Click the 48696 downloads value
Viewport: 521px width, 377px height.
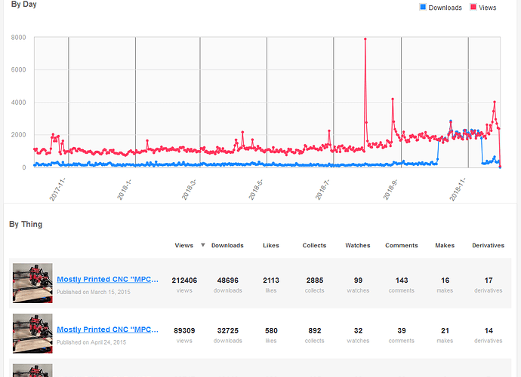click(227, 280)
